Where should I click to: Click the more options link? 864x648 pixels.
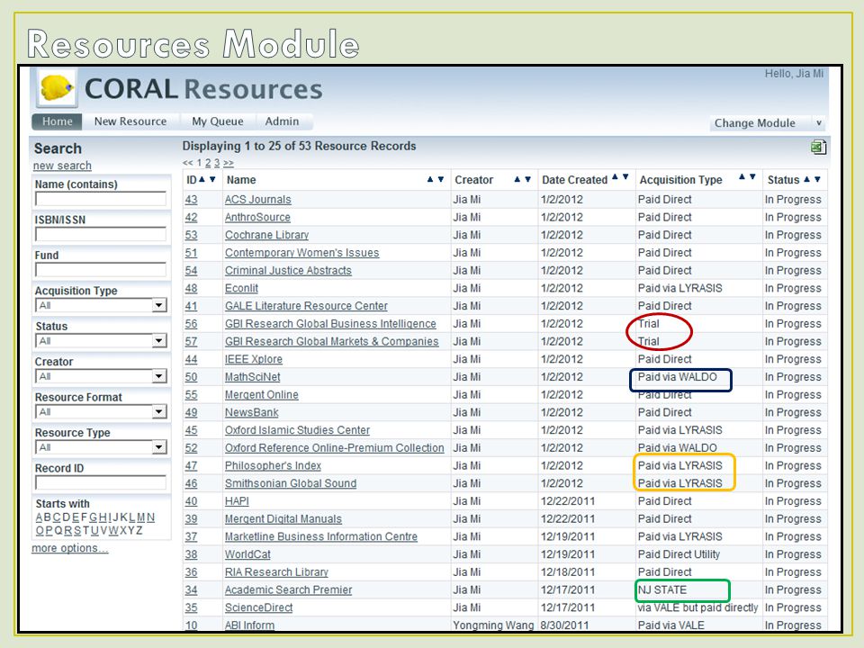tap(70, 548)
